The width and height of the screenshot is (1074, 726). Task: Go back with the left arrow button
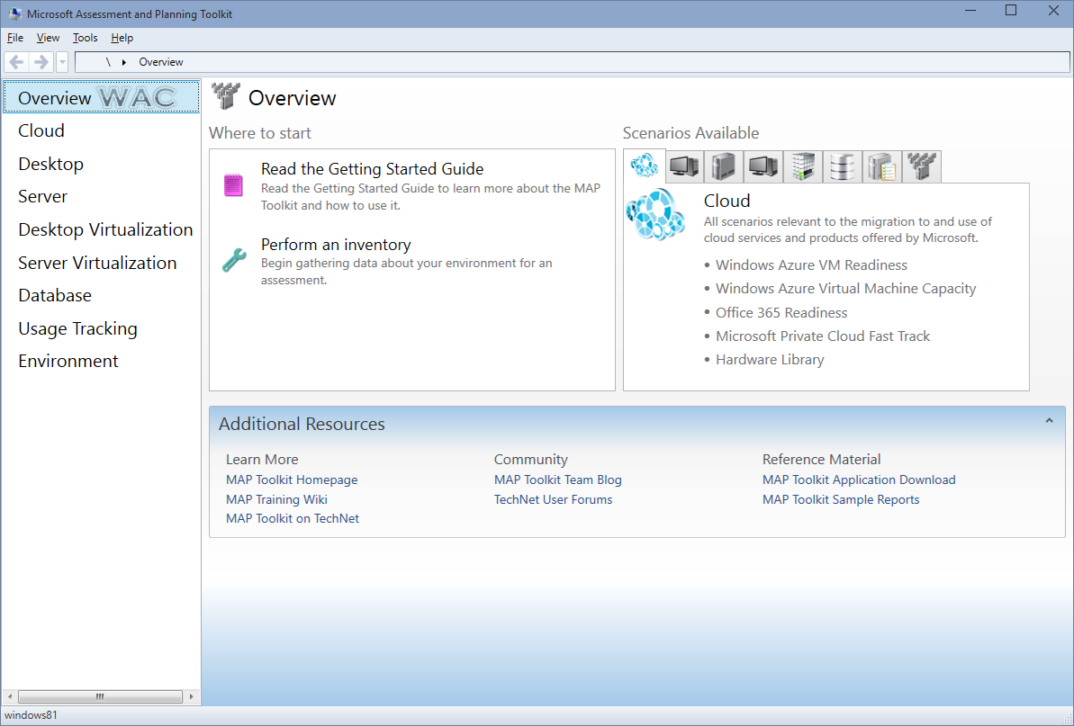[x=16, y=62]
